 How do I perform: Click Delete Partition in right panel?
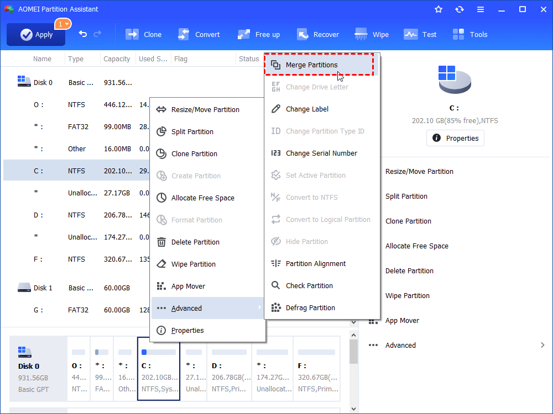409,270
